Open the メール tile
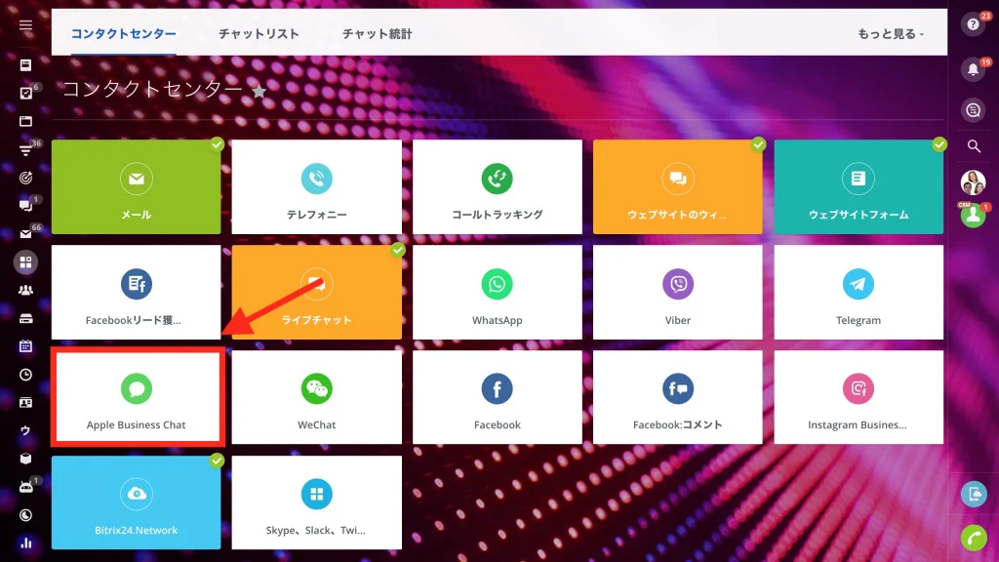This screenshot has height=562, width=999. click(x=137, y=186)
